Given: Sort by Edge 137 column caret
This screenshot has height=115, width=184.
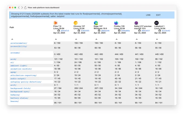Looking at the screenshot, I should point(96,39).
